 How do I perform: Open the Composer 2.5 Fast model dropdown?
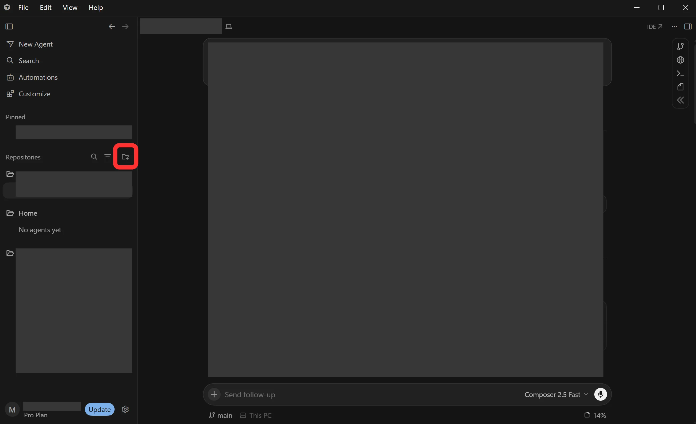tap(556, 394)
